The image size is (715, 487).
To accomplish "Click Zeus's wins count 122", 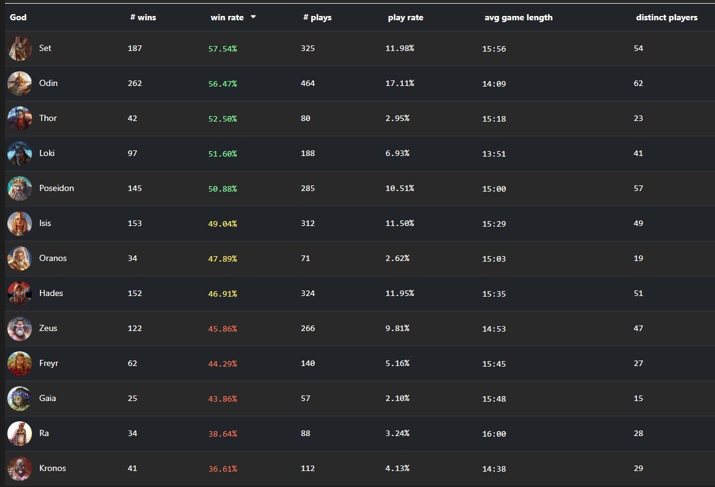I will coord(135,329).
